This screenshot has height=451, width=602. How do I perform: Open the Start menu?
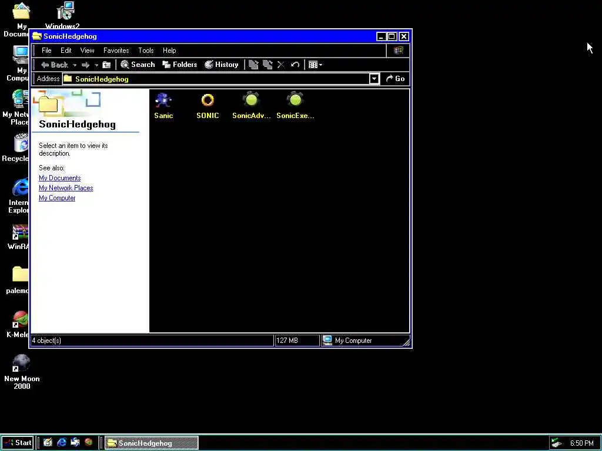pos(18,443)
